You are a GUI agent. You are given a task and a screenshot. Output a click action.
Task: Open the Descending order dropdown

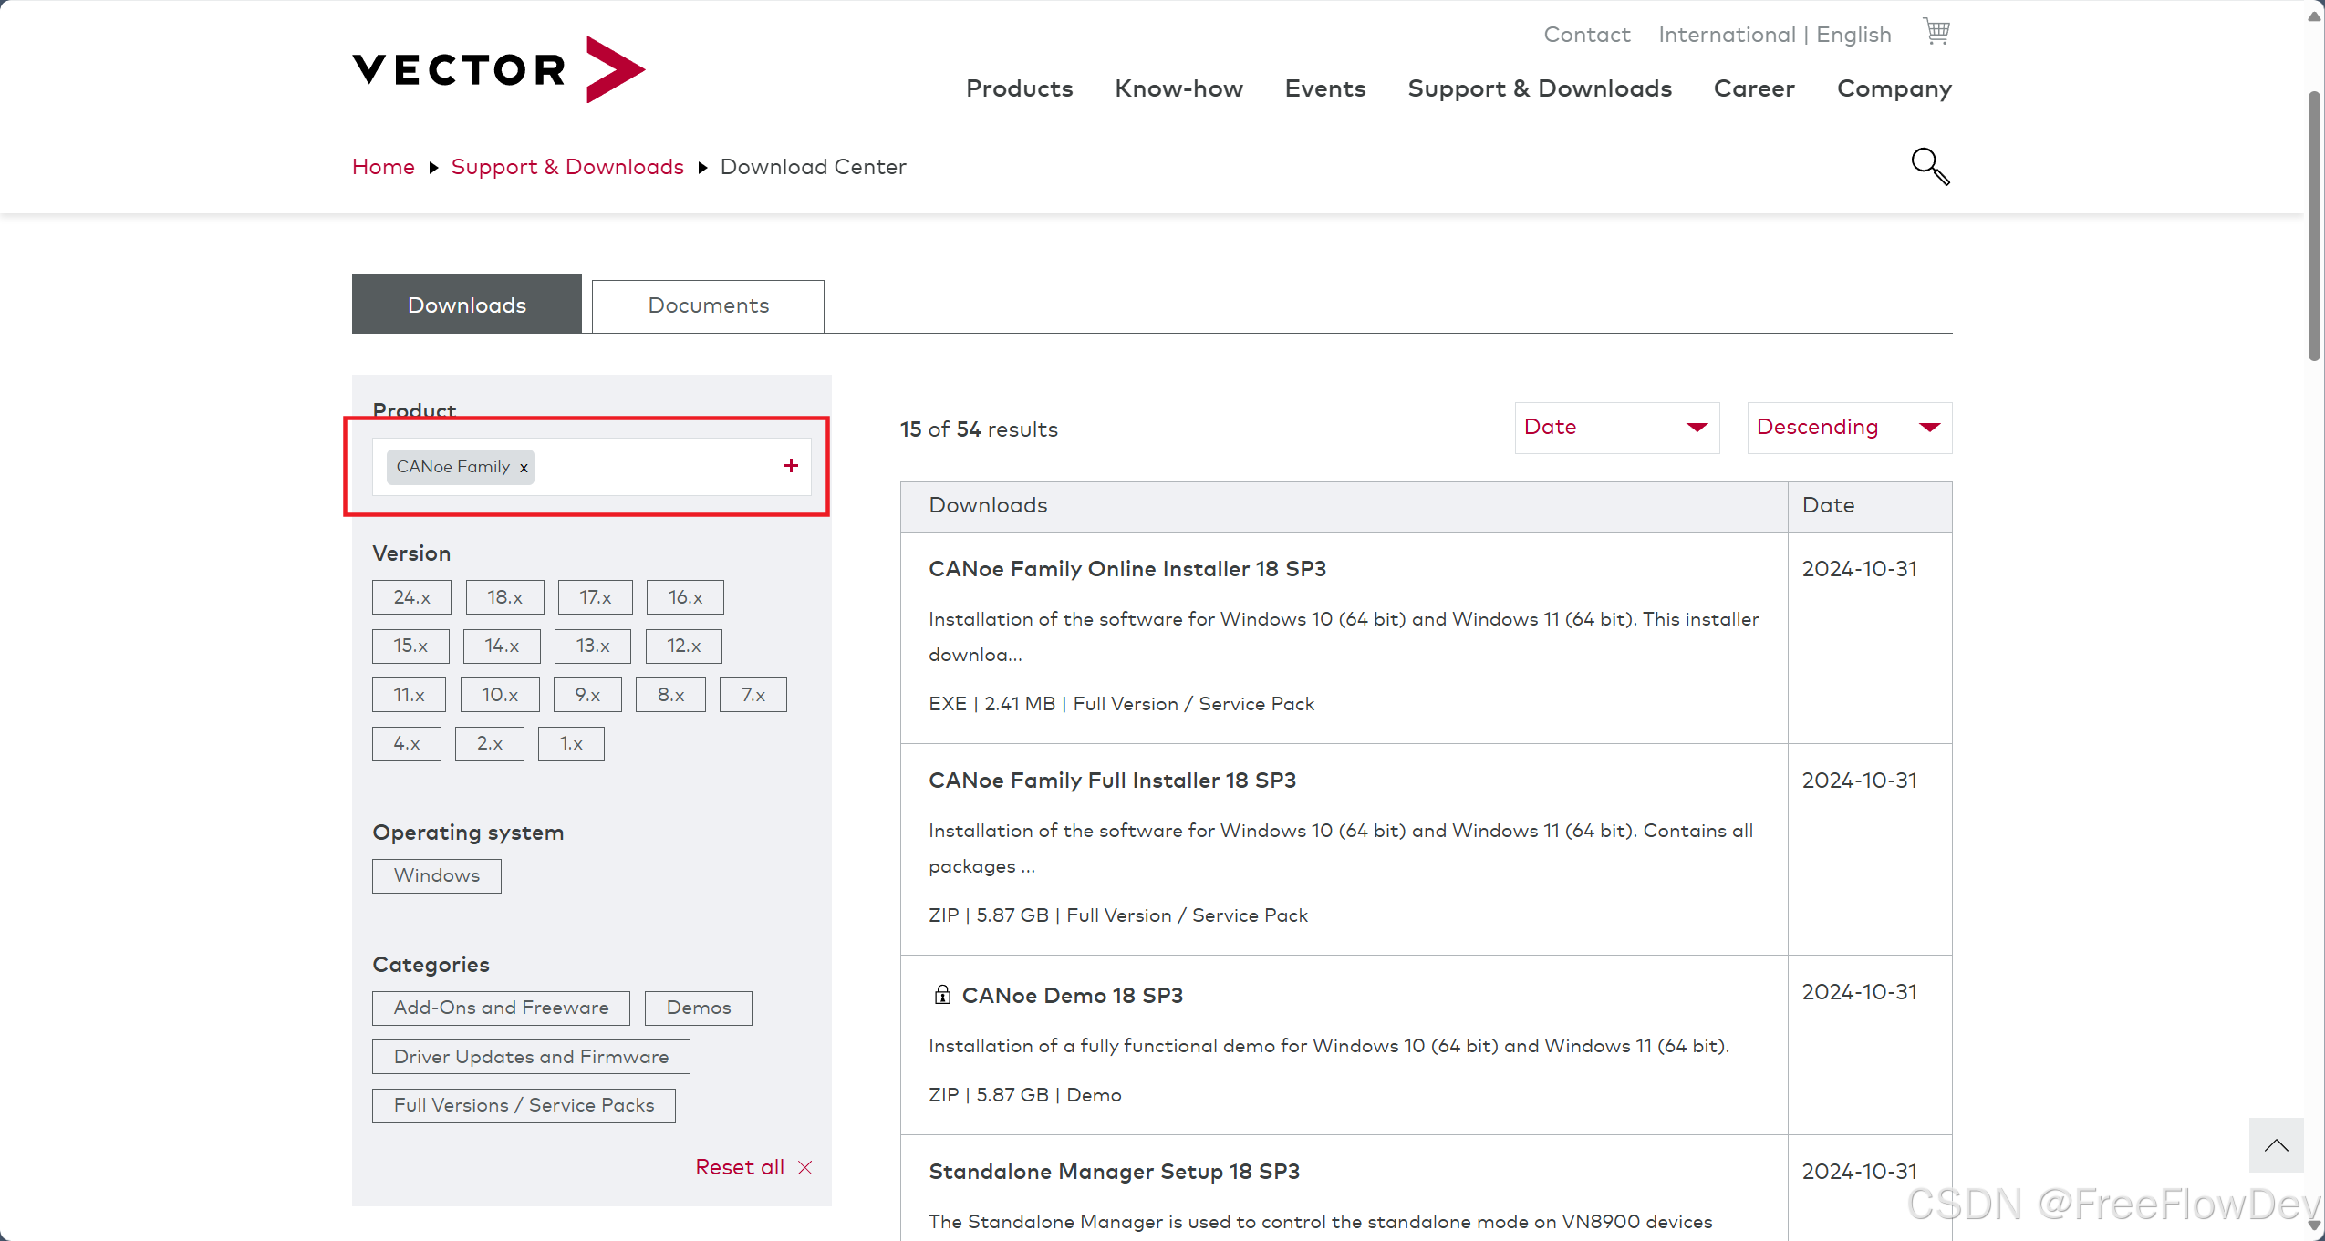point(1848,428)
